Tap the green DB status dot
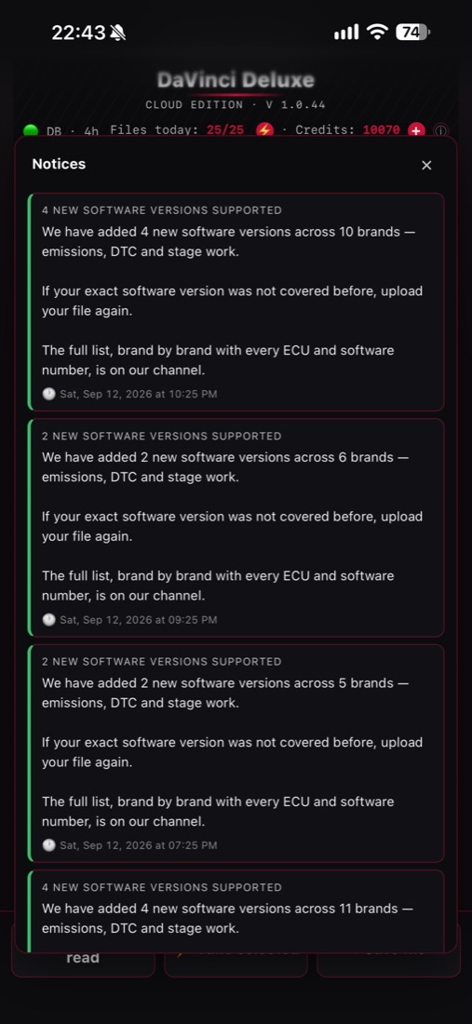472x1024 pixels. point(31,130)
